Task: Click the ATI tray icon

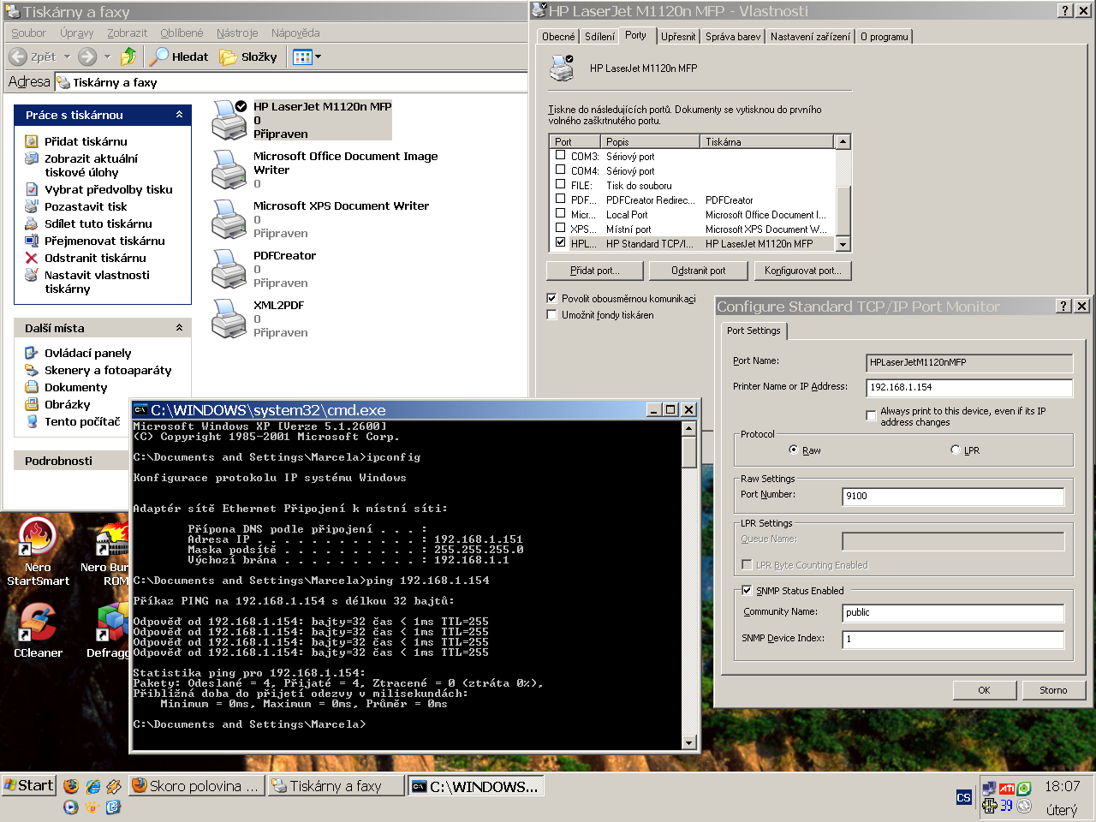Action: click(1007, 788)
